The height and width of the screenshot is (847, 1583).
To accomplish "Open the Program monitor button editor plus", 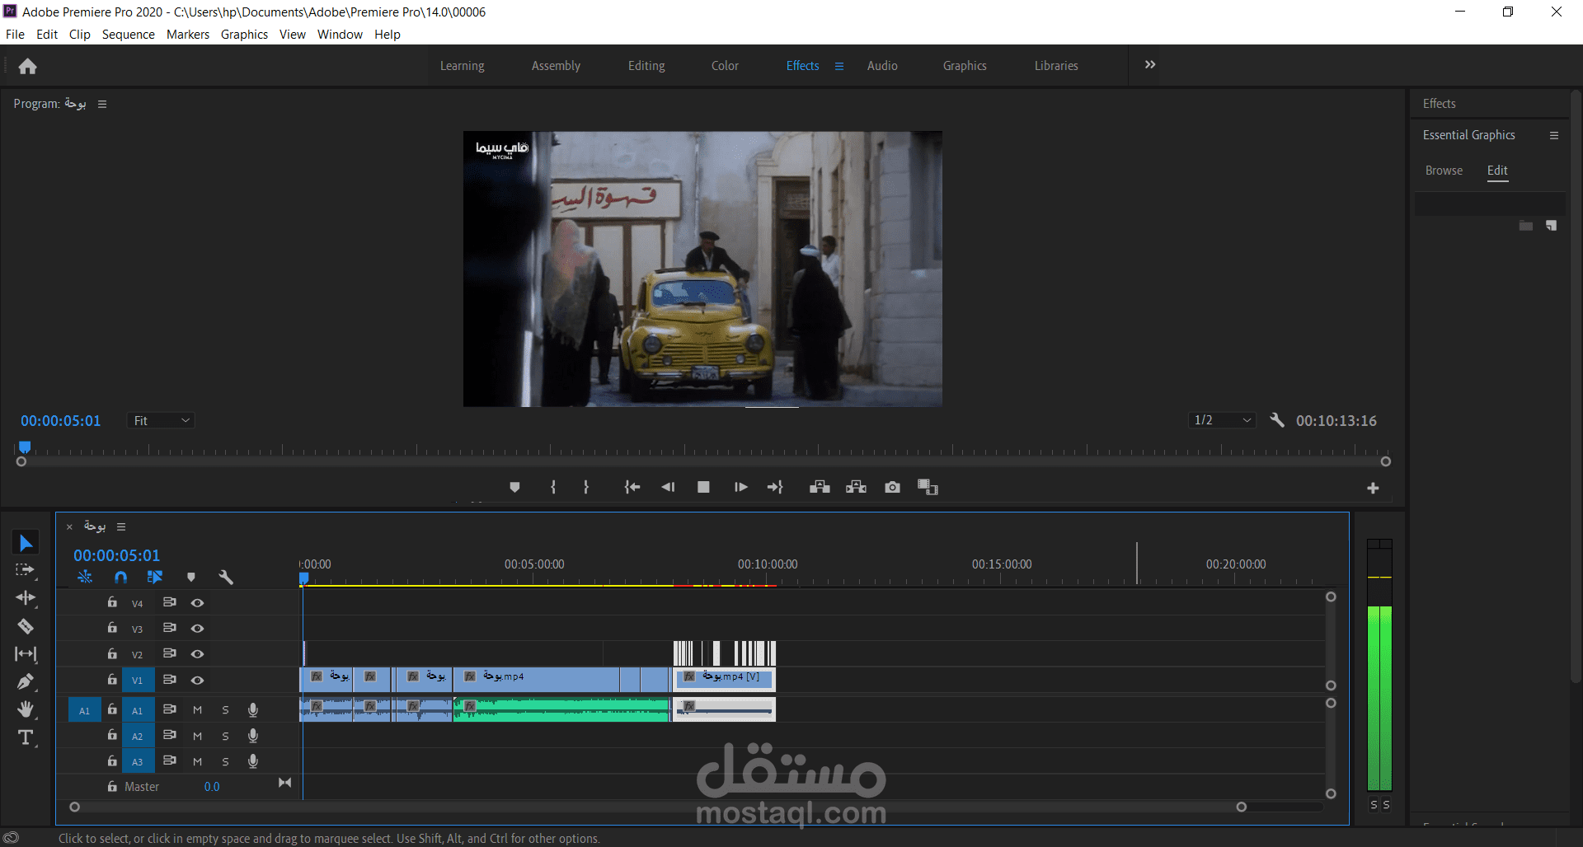I will click(1373, 489).
